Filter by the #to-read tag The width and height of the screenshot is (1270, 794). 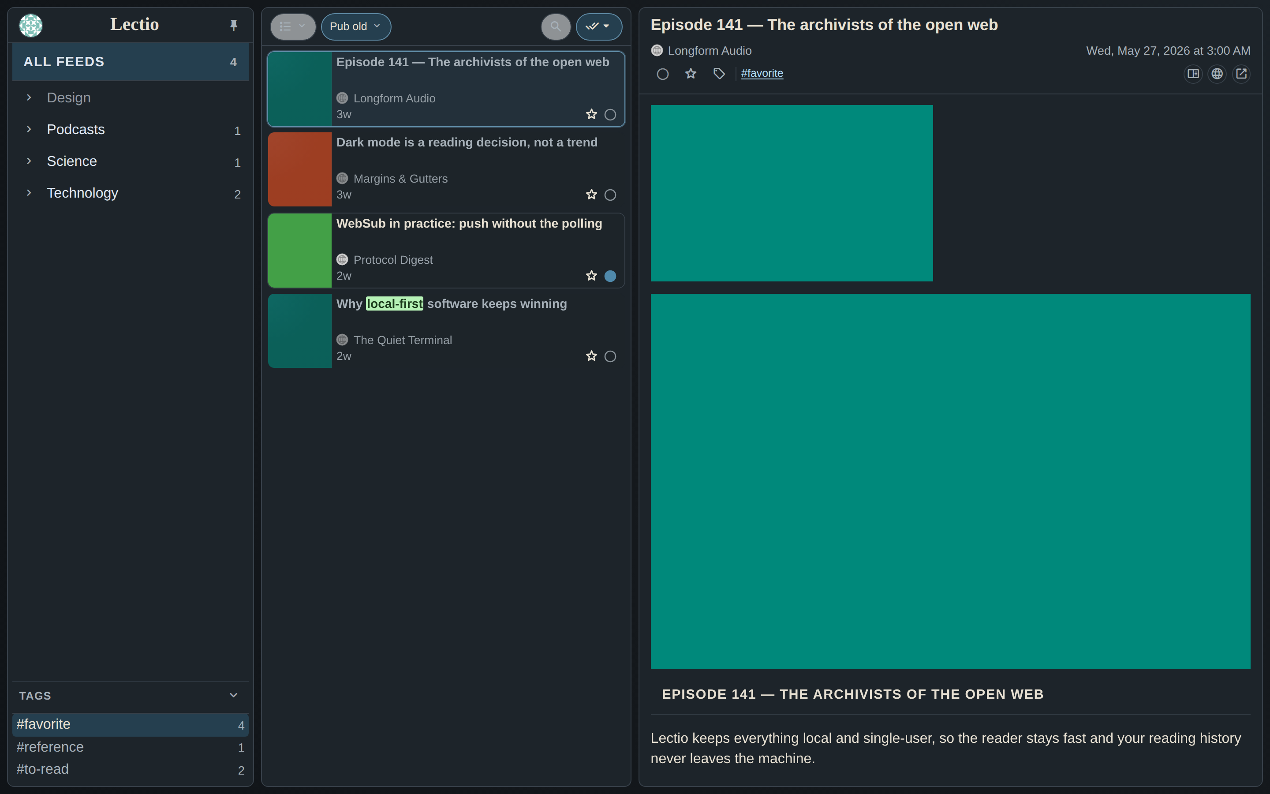click(130, 769)
